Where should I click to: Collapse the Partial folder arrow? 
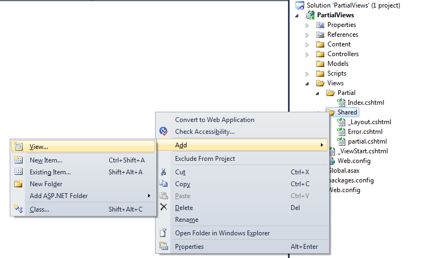(x=317, y=93)
